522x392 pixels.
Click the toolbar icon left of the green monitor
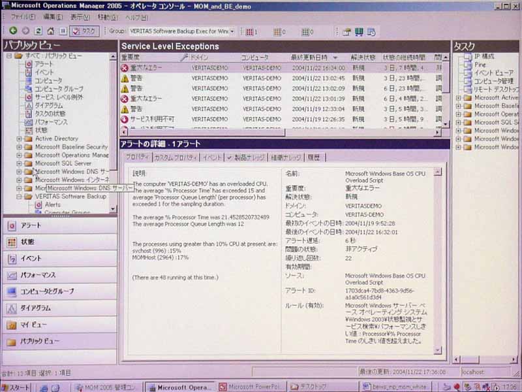point(346,32)
